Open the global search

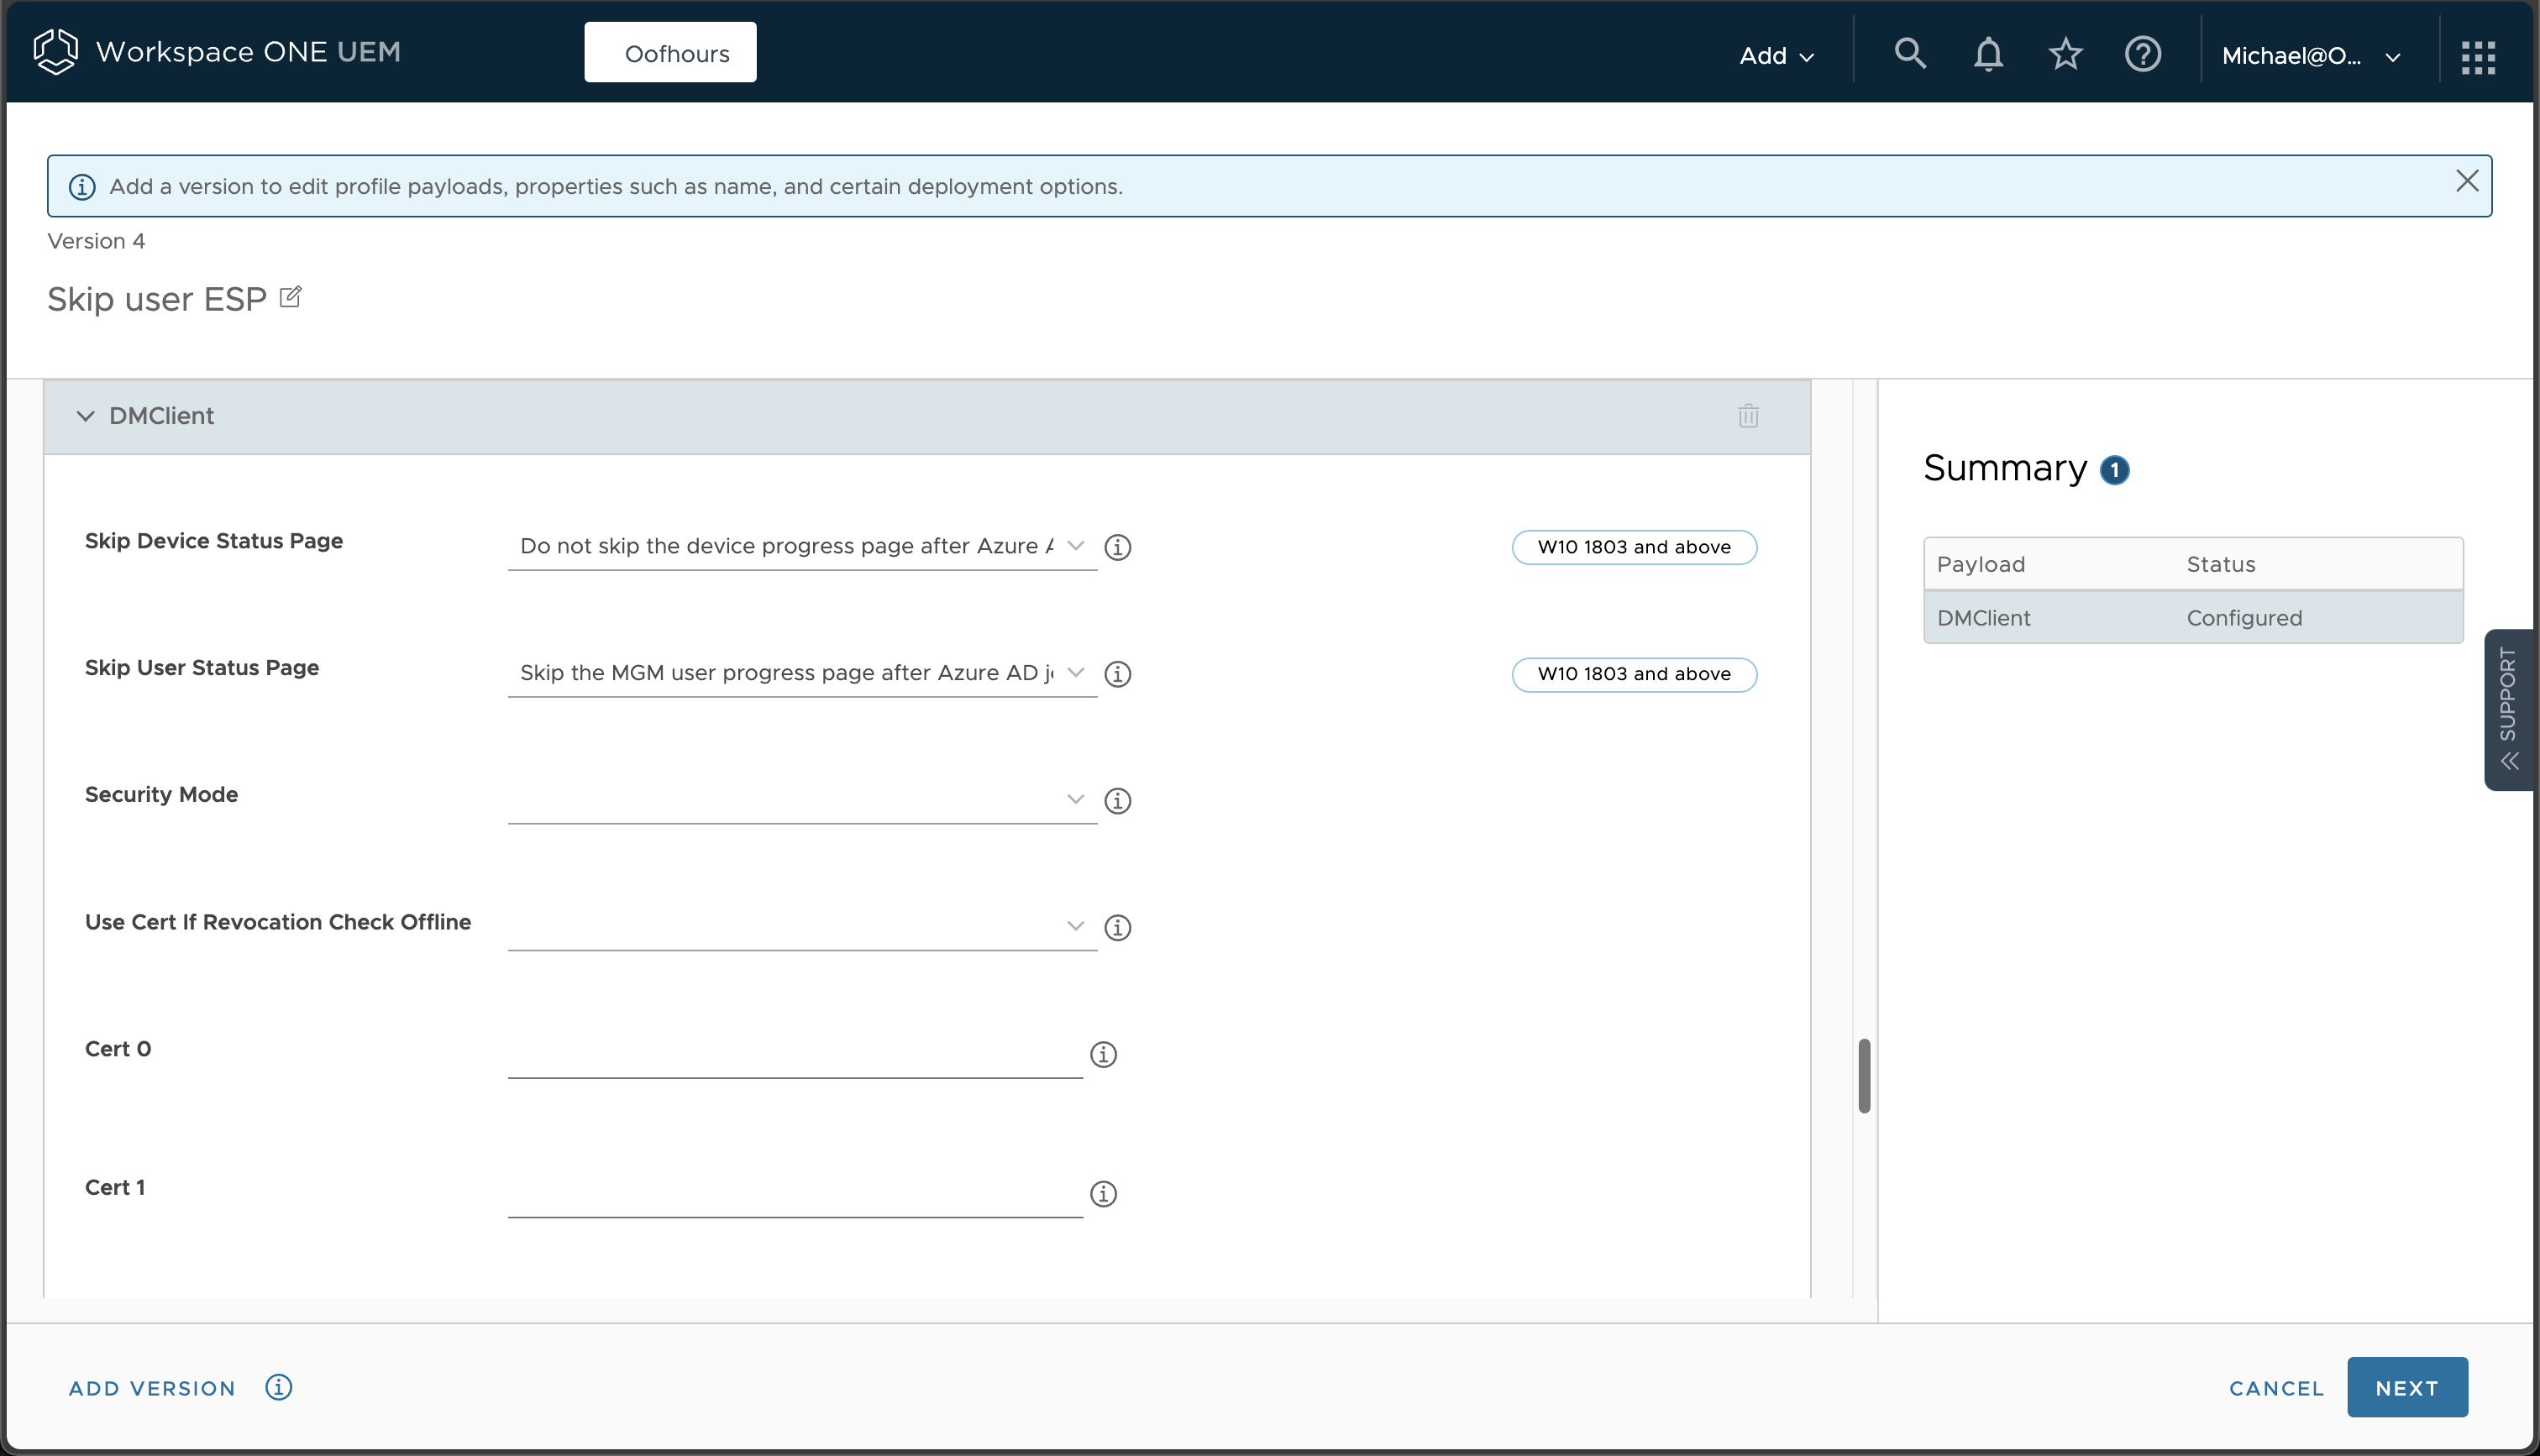(x=1908, y=54)
